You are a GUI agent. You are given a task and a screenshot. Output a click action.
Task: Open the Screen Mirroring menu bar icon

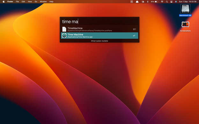[143, 2]
